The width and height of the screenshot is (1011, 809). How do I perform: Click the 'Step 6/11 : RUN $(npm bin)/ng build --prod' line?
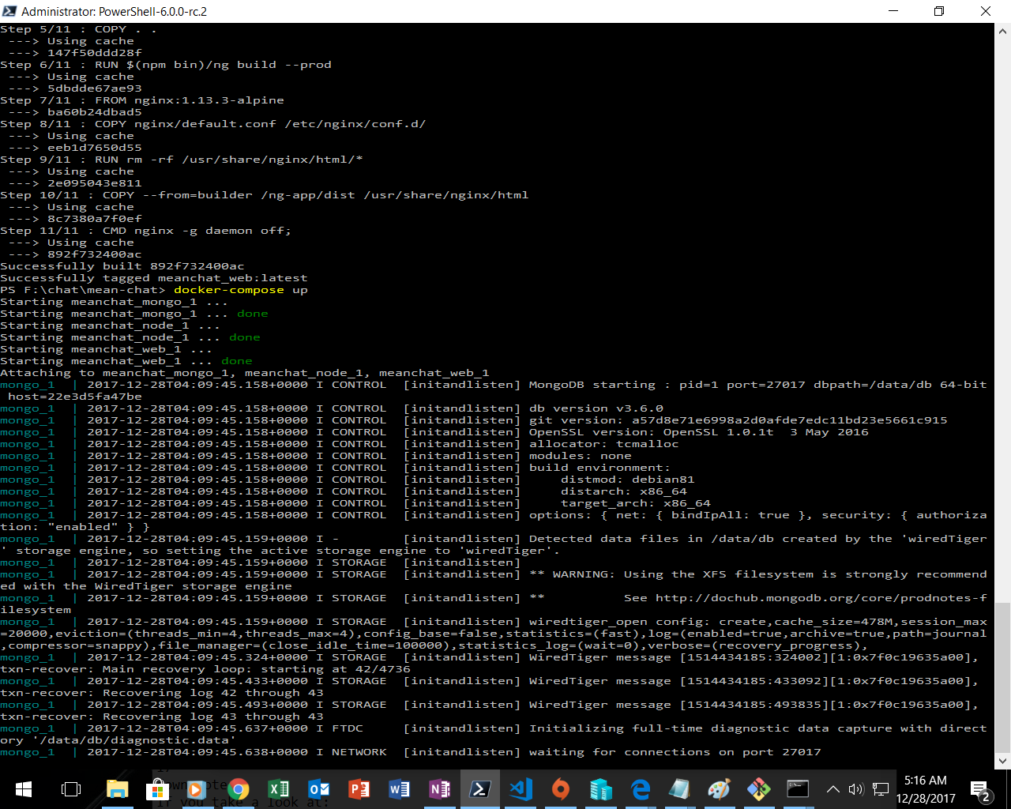pos(166,65)
